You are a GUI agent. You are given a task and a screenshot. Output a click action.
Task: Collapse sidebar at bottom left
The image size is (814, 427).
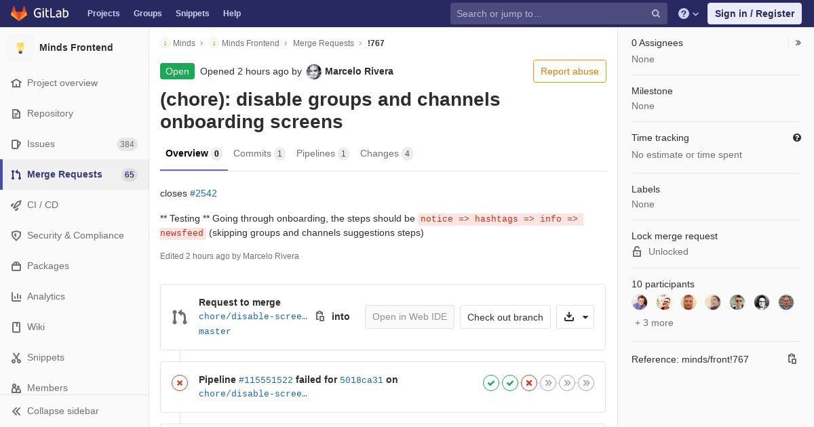click(62, 411)
